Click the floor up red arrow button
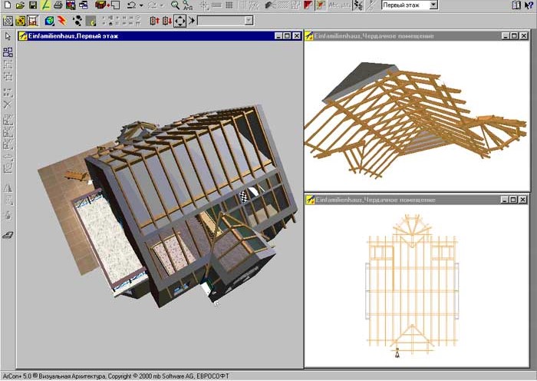537x381 pixels. (x=155, y=21)
